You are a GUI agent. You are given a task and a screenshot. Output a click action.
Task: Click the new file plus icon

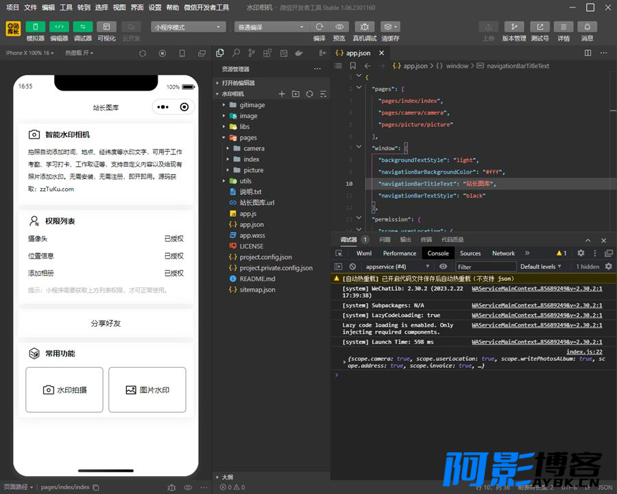click(x=282, y=94)
